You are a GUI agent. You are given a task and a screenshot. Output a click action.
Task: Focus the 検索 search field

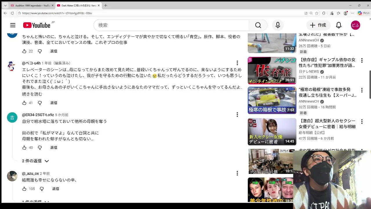coord(171,25)
